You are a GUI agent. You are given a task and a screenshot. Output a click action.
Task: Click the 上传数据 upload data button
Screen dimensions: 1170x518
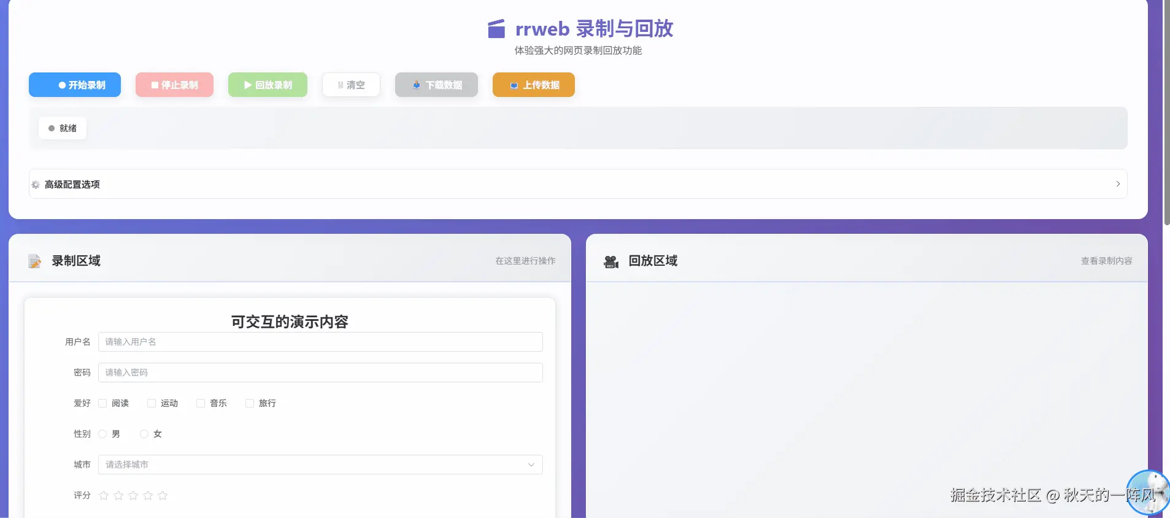pos(534,85)
